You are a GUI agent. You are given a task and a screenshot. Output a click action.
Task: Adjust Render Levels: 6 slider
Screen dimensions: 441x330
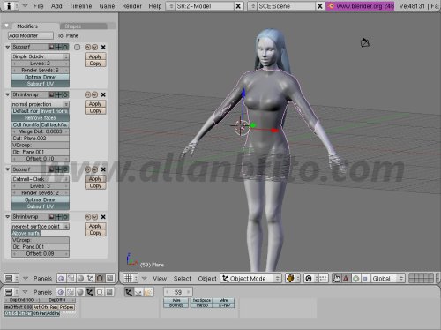pos(41,71)
